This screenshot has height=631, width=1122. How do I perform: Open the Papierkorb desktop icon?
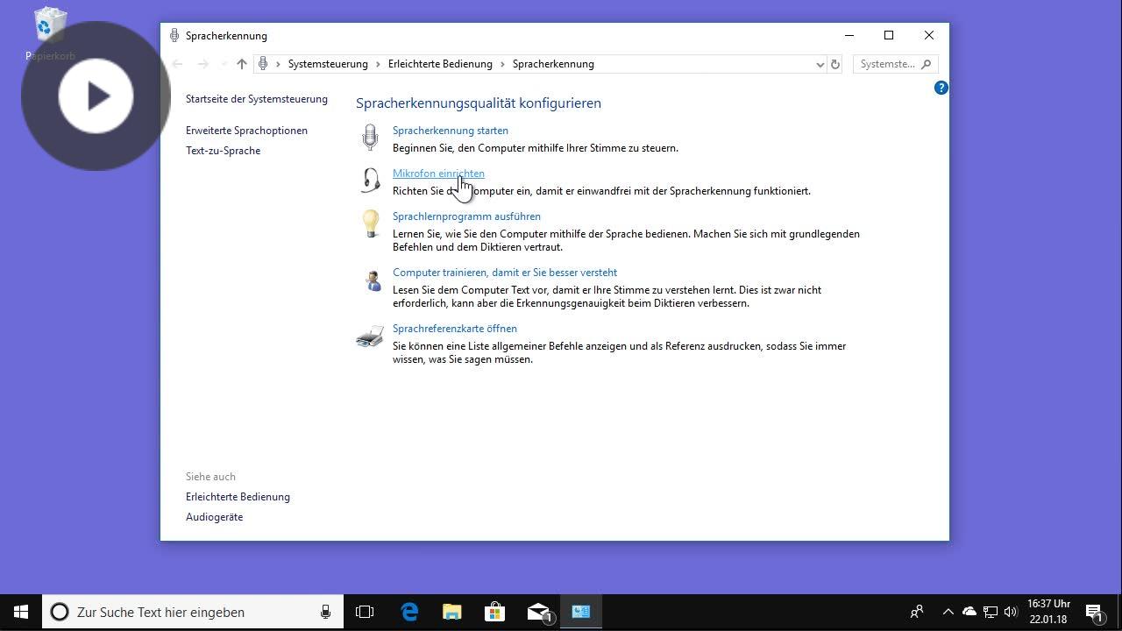pos(50,33)
